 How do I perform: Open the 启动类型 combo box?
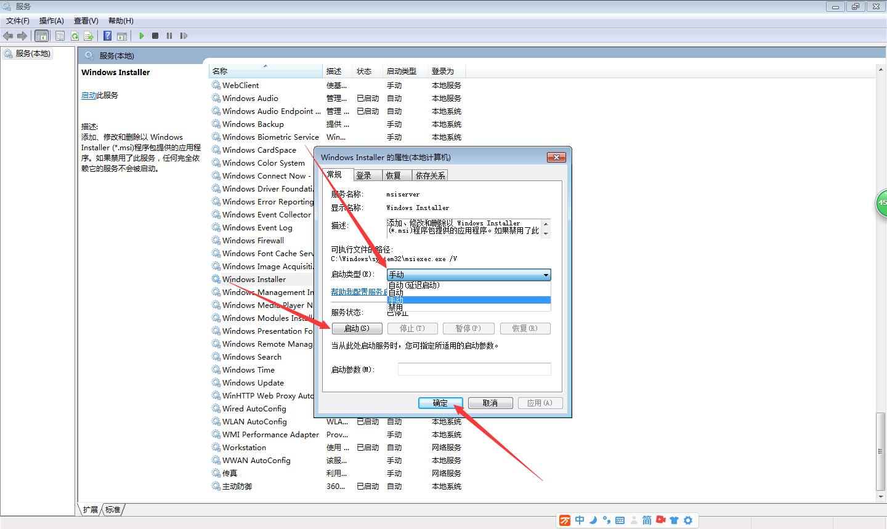469,275
